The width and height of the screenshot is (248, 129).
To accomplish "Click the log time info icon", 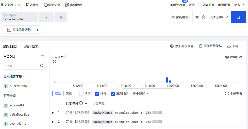I will tap(81, 103).
